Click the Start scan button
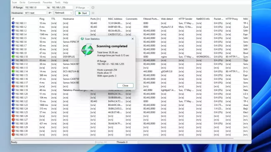 (83, 13)
